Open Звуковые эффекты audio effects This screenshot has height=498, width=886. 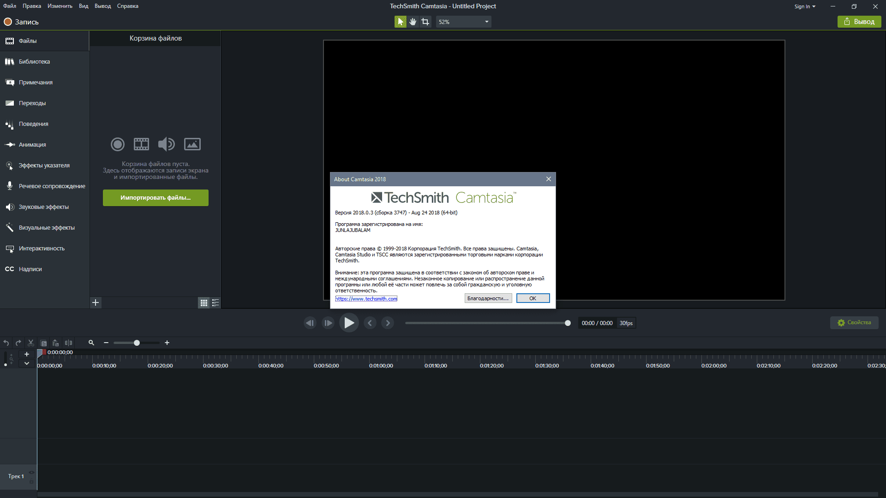[44, 207]
